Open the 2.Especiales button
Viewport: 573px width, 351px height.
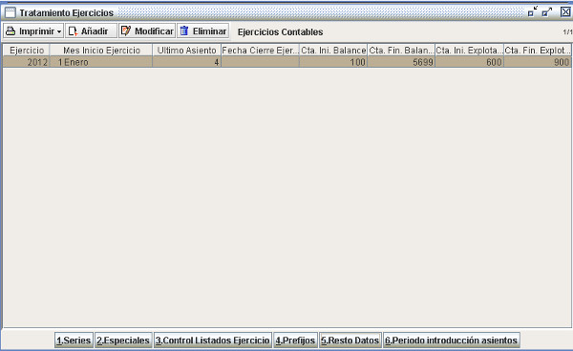[x=123, y=341]
